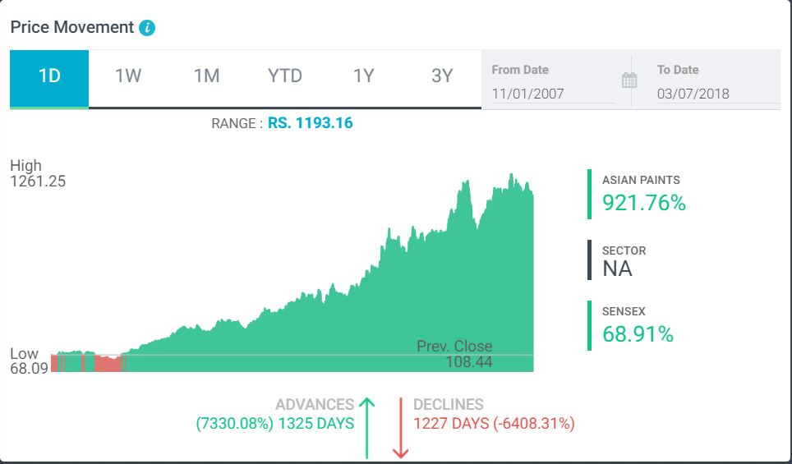Open the calendar date picker icon

tap(629, 80)
